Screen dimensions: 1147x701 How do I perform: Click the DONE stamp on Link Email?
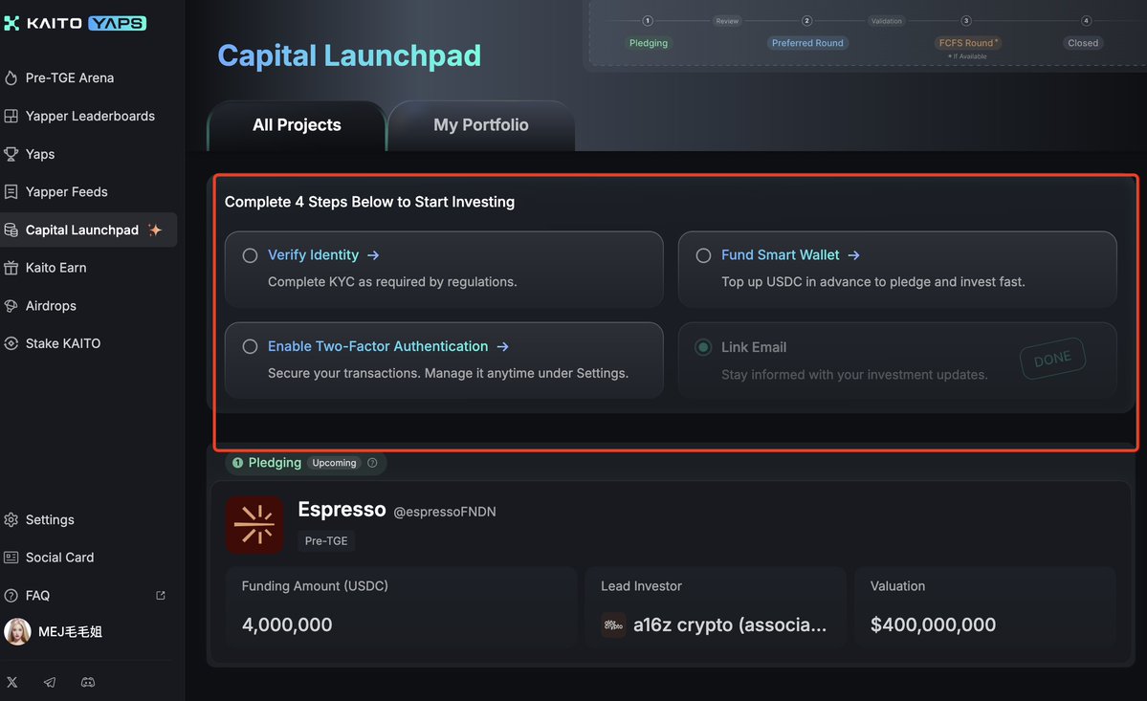pyautogui.click(x=1052, y=359)
